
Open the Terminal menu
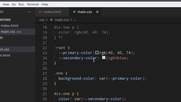point(33,5)
